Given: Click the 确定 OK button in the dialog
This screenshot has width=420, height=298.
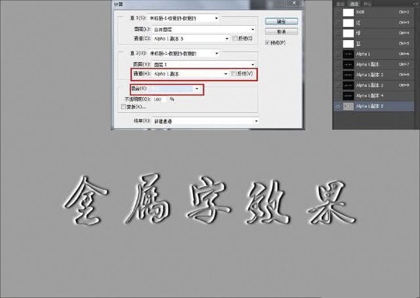Looking at the screenshot, I should click(x=282, y=22).
